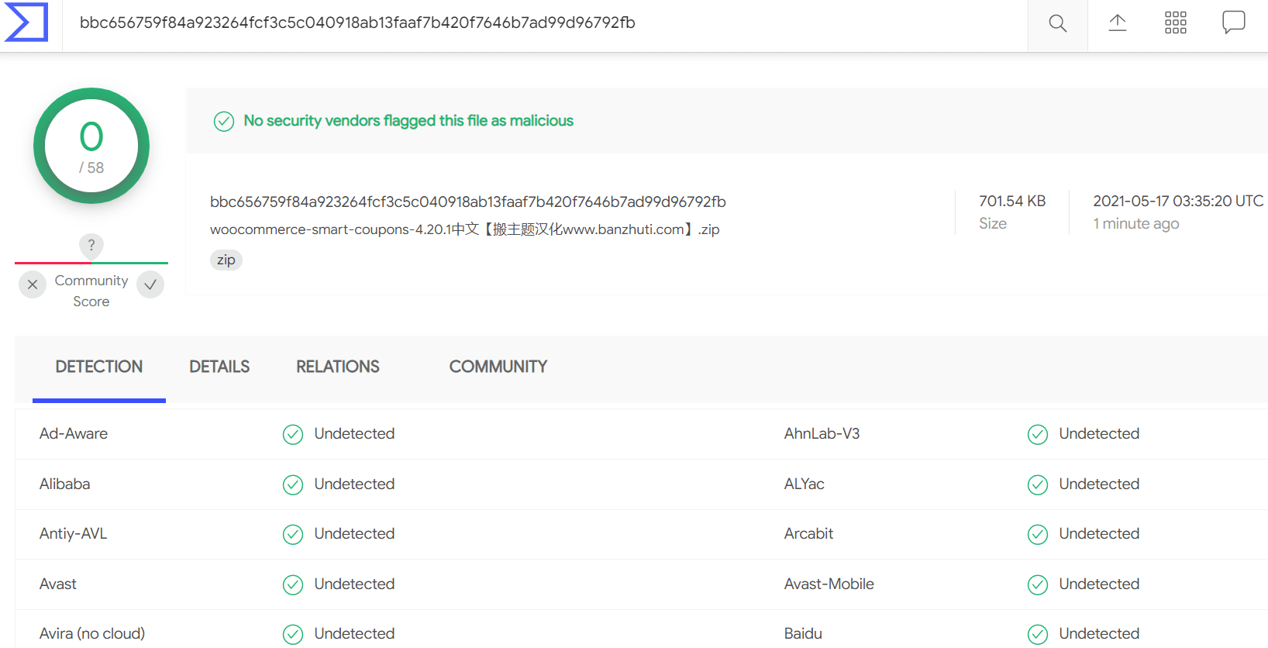Click the Ad-Aware vendor name

[x=74, y=433]
